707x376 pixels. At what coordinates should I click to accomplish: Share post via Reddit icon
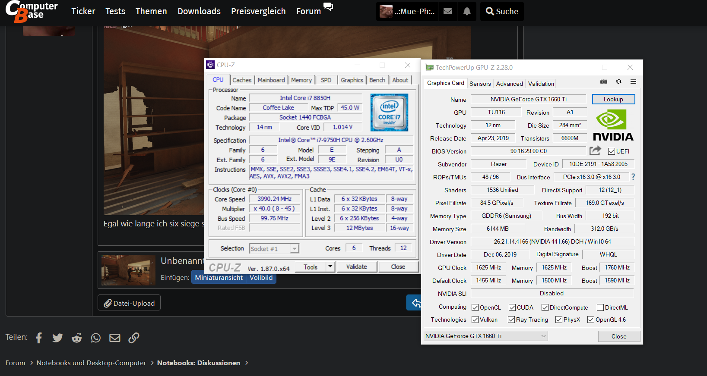76,338
